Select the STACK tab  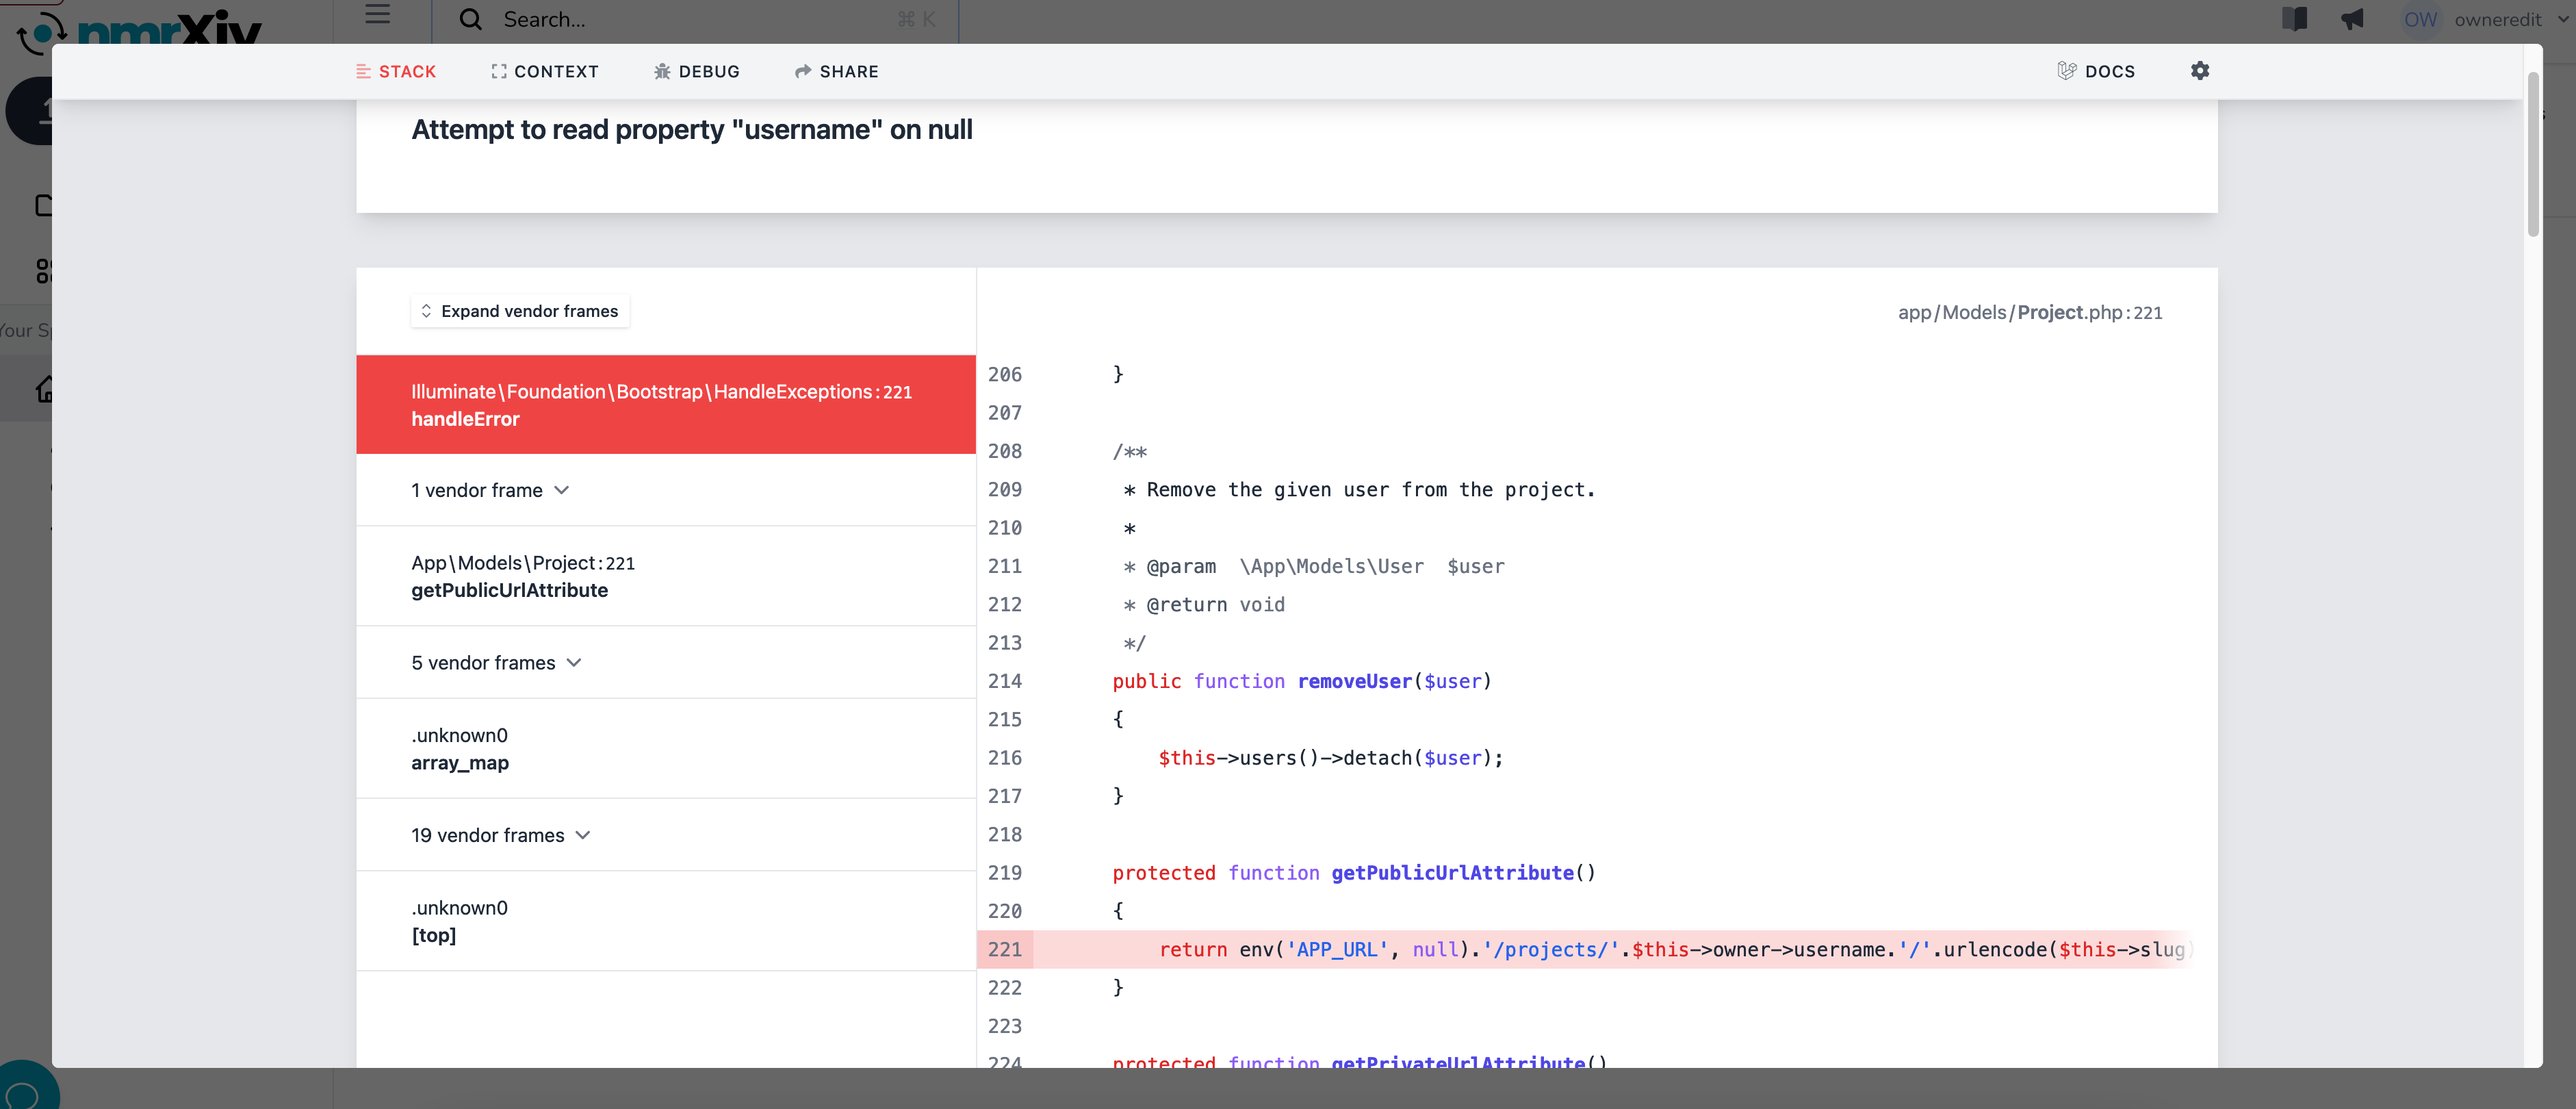tap(396, 71)
